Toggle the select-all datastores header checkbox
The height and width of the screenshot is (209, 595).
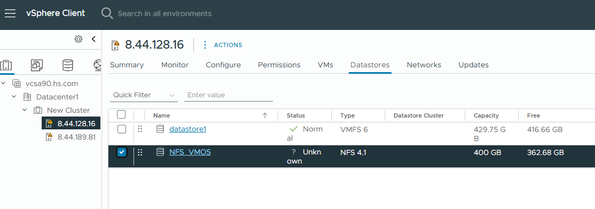[x=121, y=114]
